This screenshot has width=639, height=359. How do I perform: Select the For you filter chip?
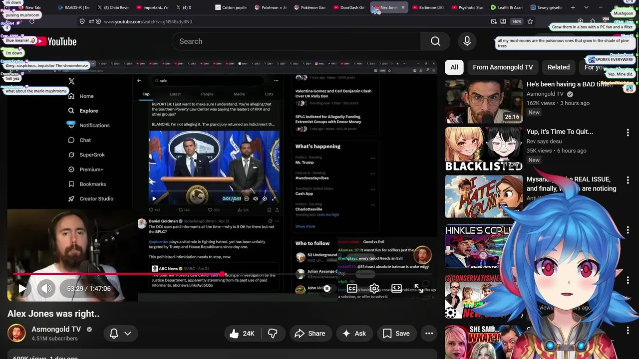tap(594, 67)
